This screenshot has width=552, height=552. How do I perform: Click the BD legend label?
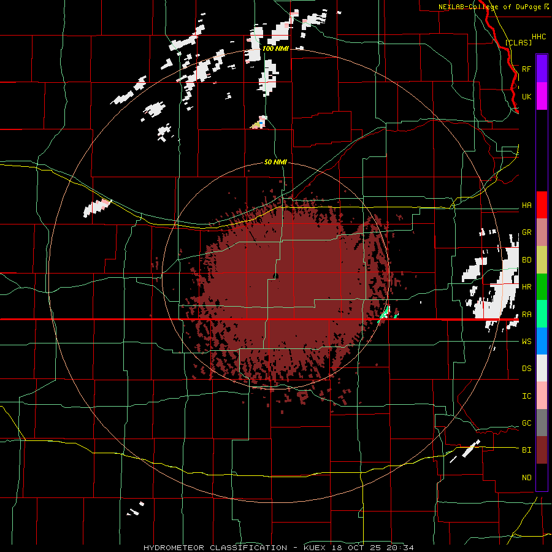tap(526, 260)
